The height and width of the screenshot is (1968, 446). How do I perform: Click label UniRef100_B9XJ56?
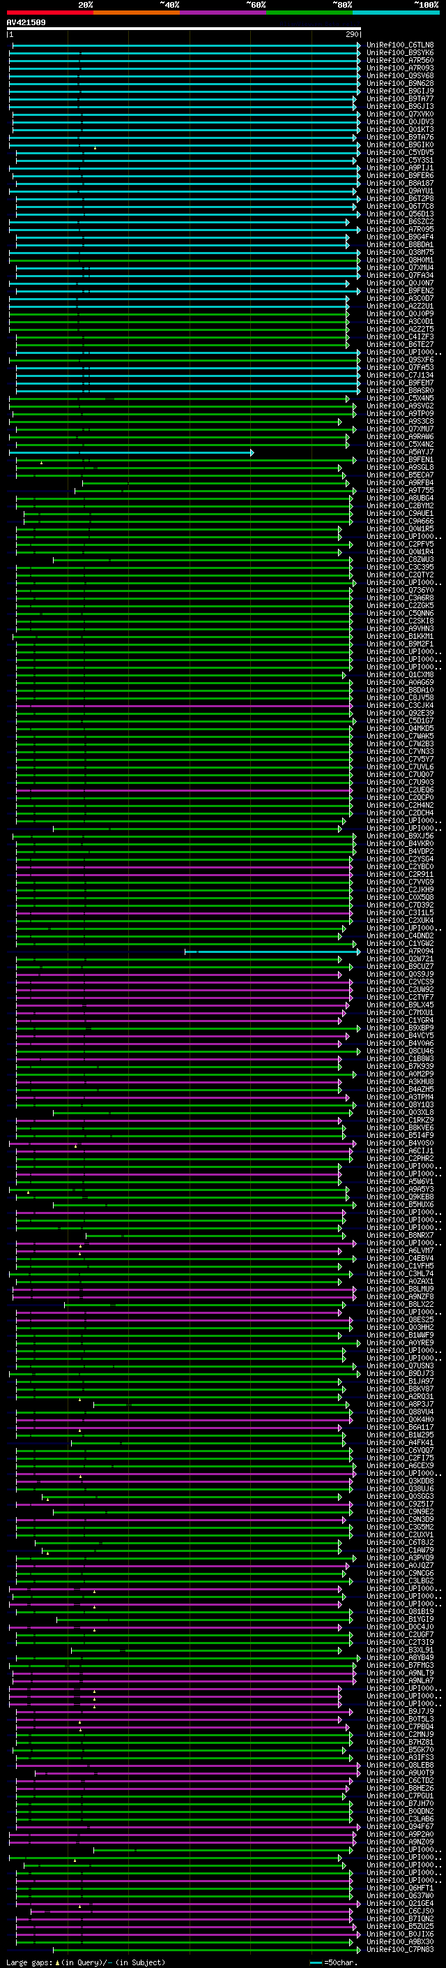399,836
